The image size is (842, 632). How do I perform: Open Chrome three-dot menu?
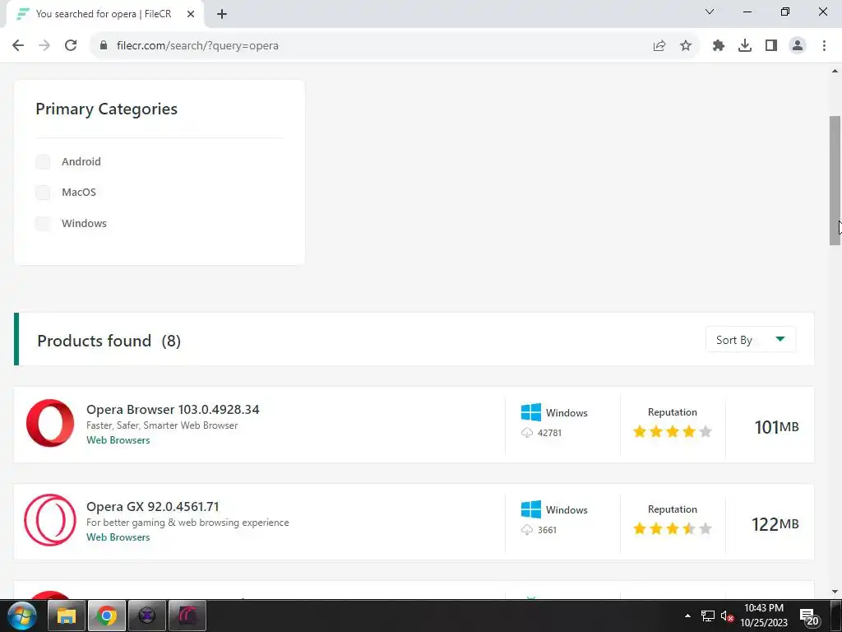[x=824, y=46]
